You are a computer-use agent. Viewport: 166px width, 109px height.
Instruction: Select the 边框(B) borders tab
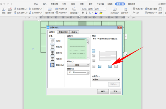[x=52, y=32]
